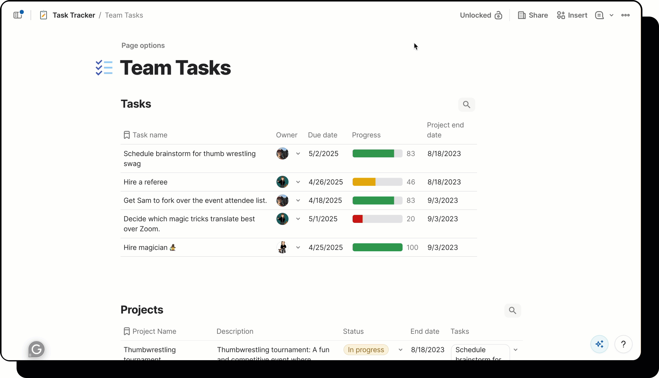Search the Tasks table
The height and width of the screenshot is (378, 659).
click(x=467, y=105)
